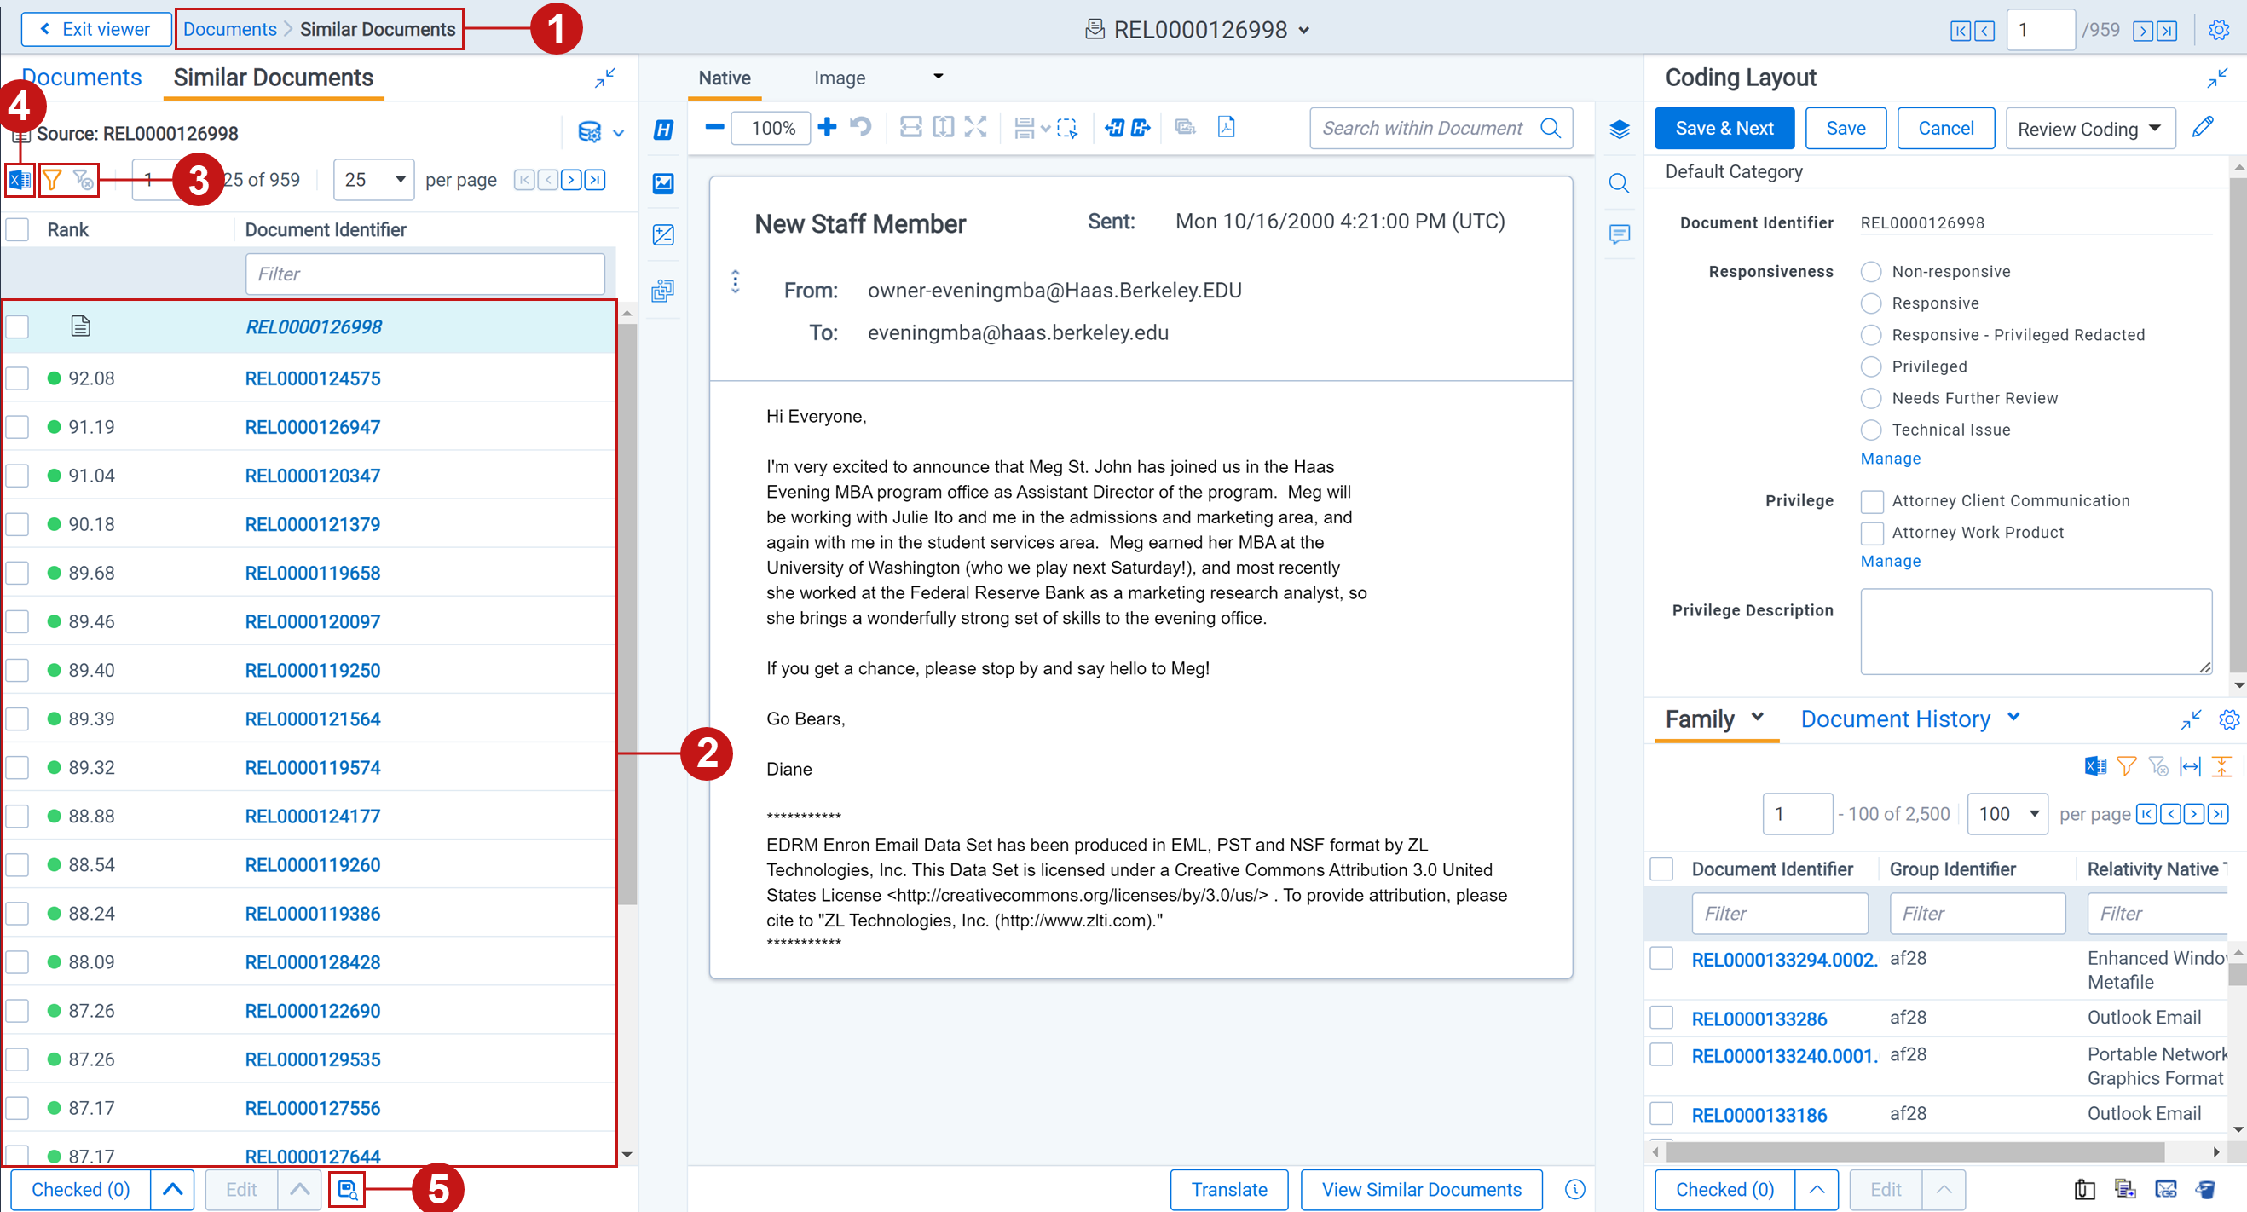
Task: Click the save as PDF icon
Action: [x=1226, y=127]
